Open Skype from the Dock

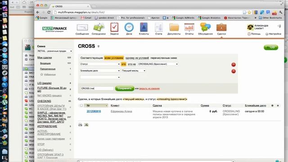tap(4, 55)
